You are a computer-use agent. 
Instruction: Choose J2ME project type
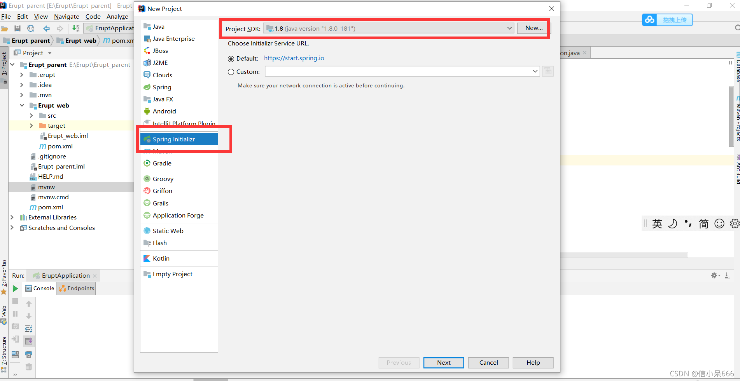[178, 63]
